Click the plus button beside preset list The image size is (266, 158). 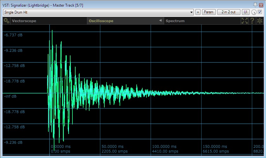pos(198,12)
